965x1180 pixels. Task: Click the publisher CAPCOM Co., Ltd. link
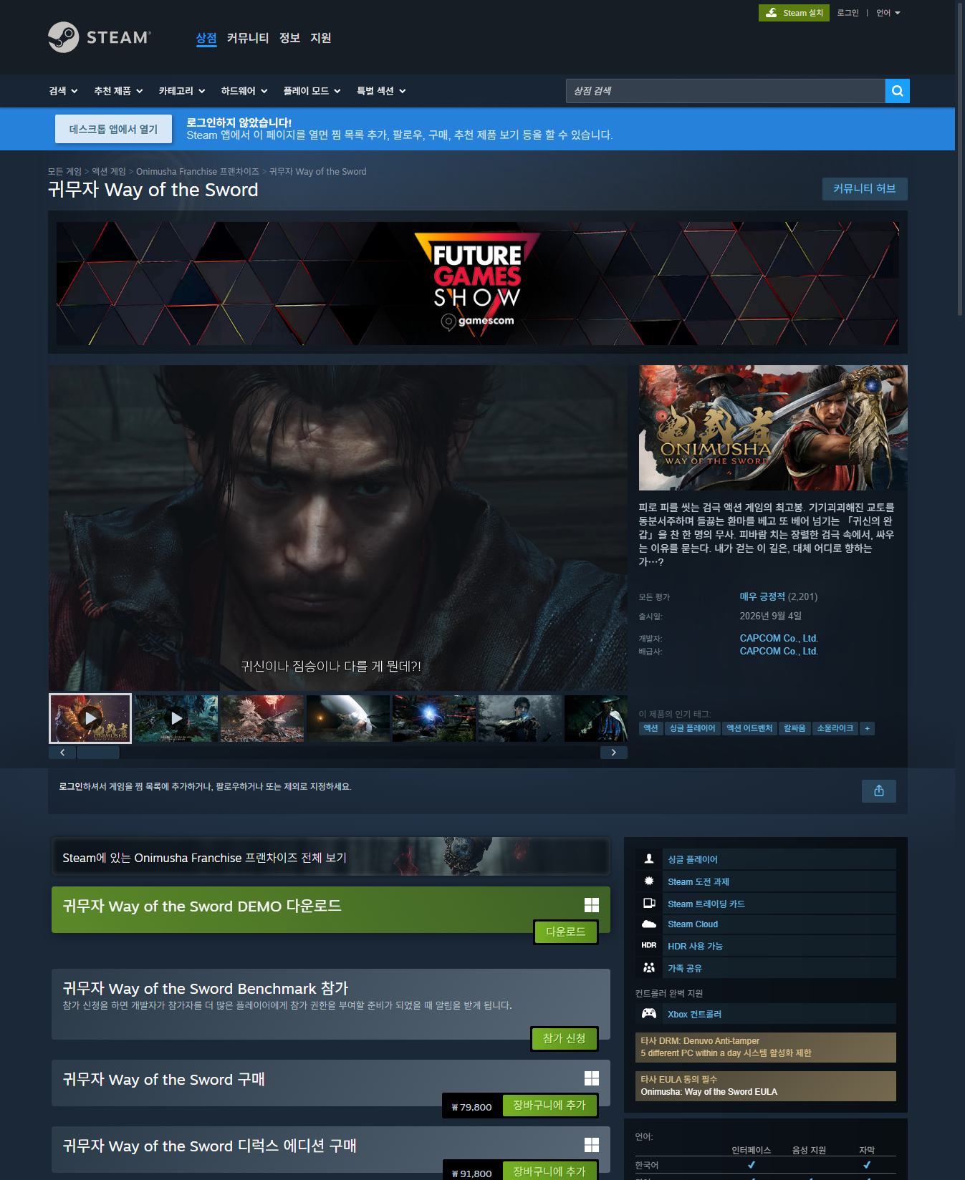[779, 651]
